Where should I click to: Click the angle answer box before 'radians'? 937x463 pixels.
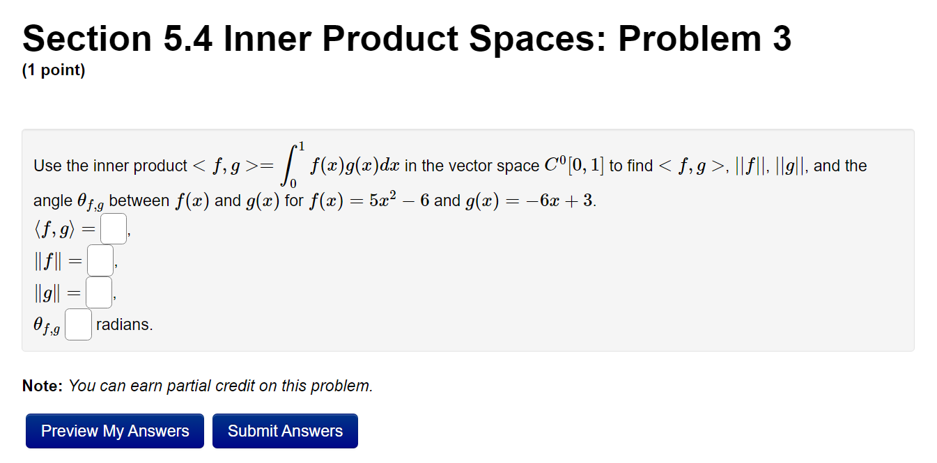coord(77,324)
